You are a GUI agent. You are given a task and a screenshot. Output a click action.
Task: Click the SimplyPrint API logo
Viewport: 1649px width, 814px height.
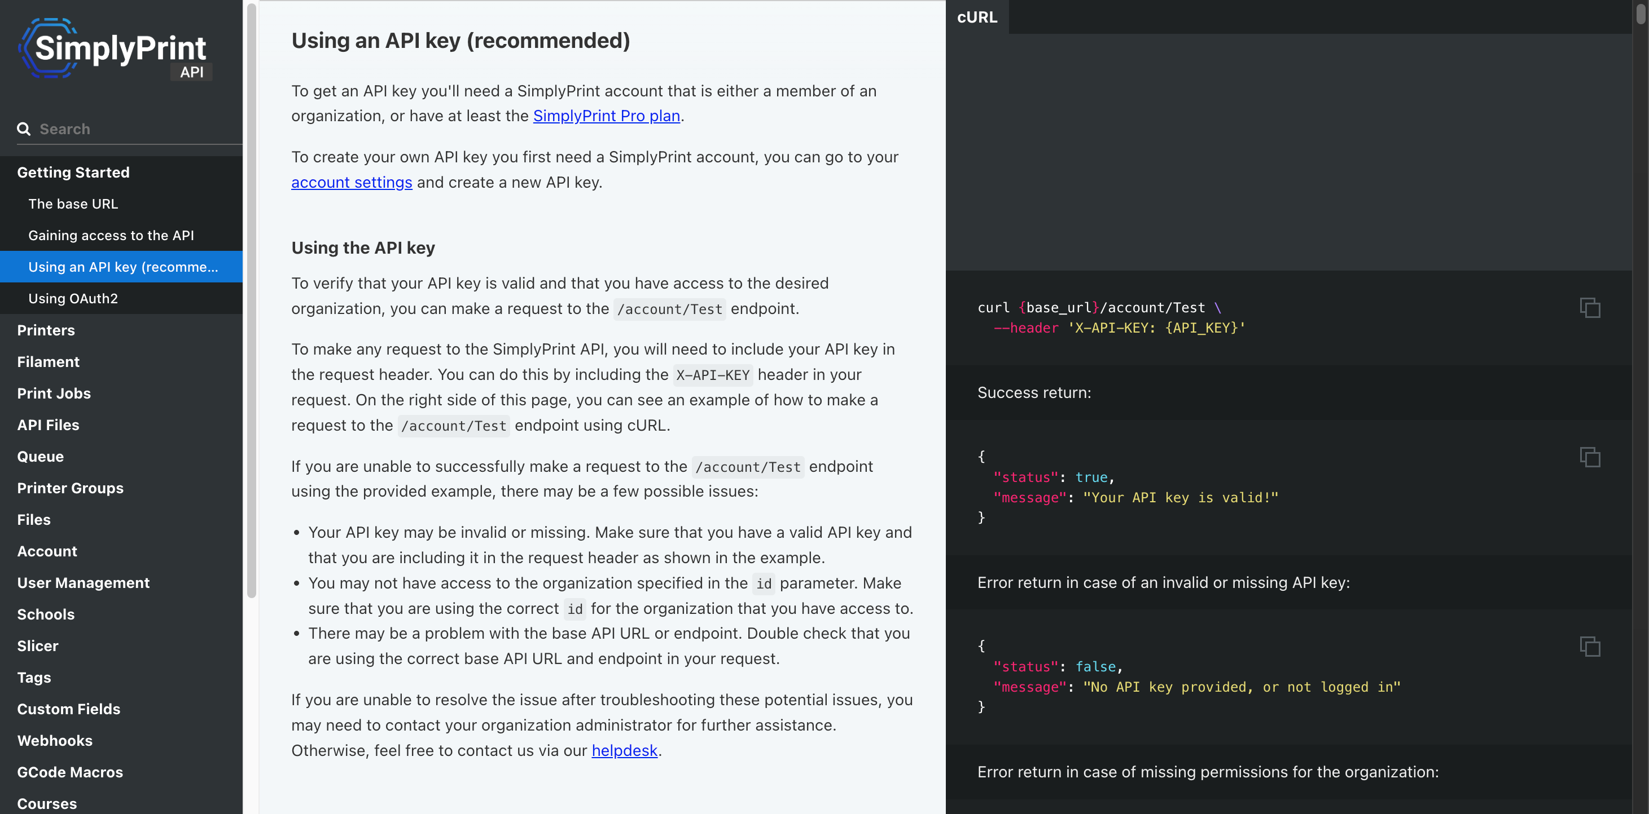coord(115,49)
